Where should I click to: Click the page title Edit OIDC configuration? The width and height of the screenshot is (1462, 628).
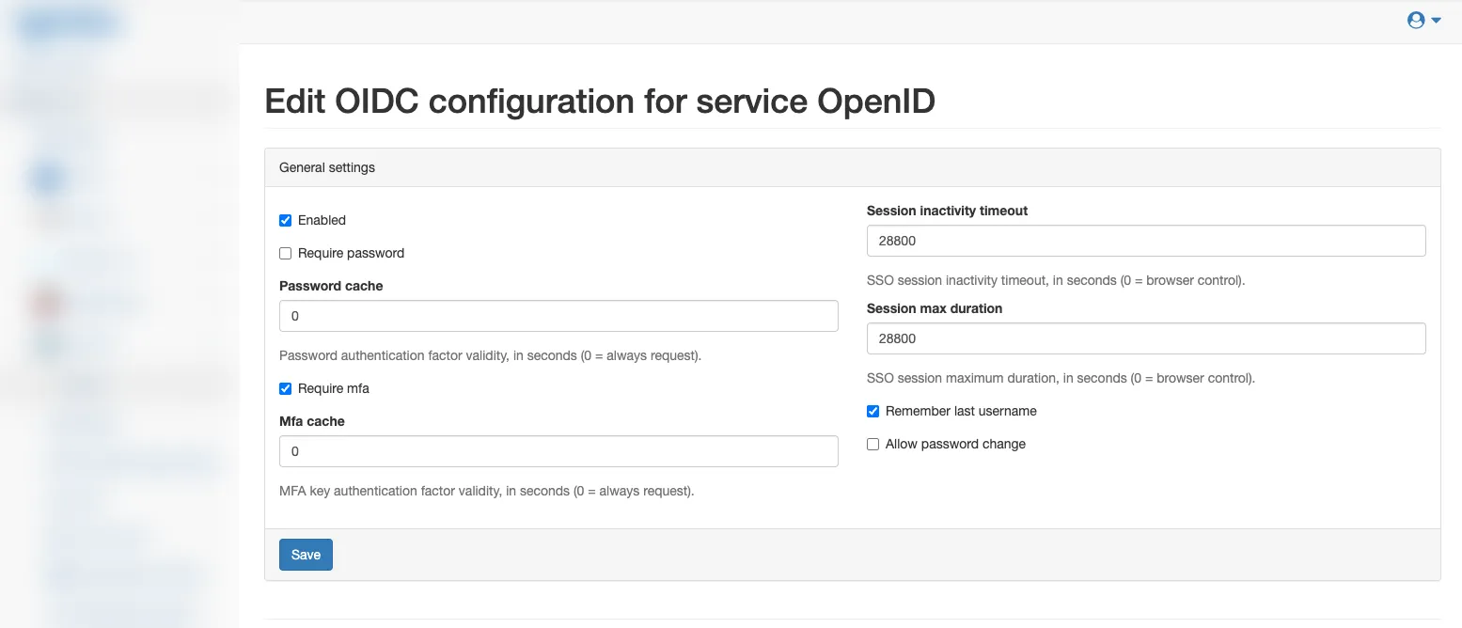(x=600, y=101)
